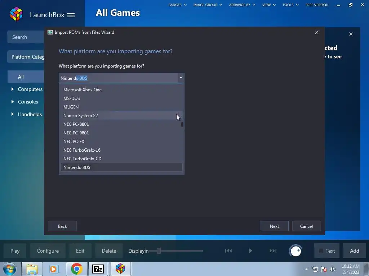Open the platform dropdown arrow
The width and height of the screenshot is (369, 276).
click(181, 78)
